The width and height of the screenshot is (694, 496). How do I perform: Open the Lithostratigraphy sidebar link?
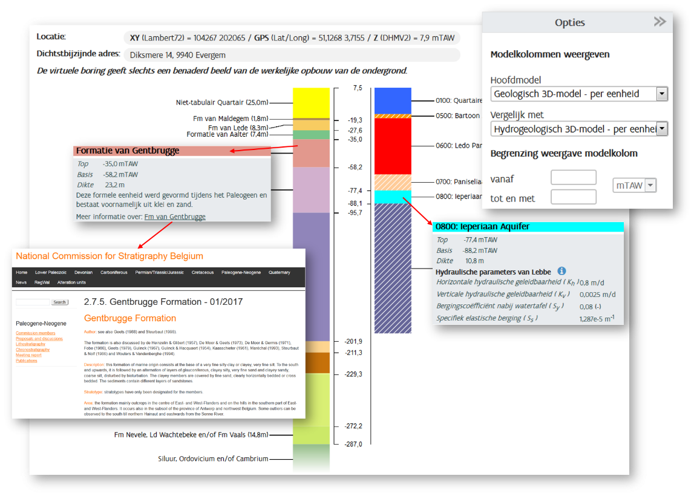coord(31,344)
